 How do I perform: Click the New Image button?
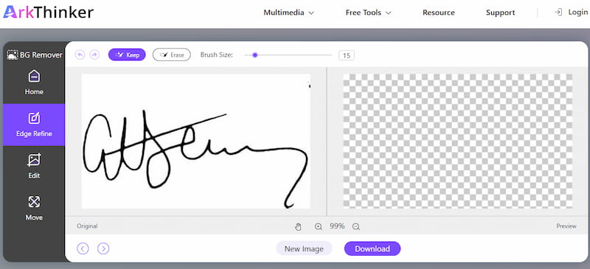tap(304, 248)
